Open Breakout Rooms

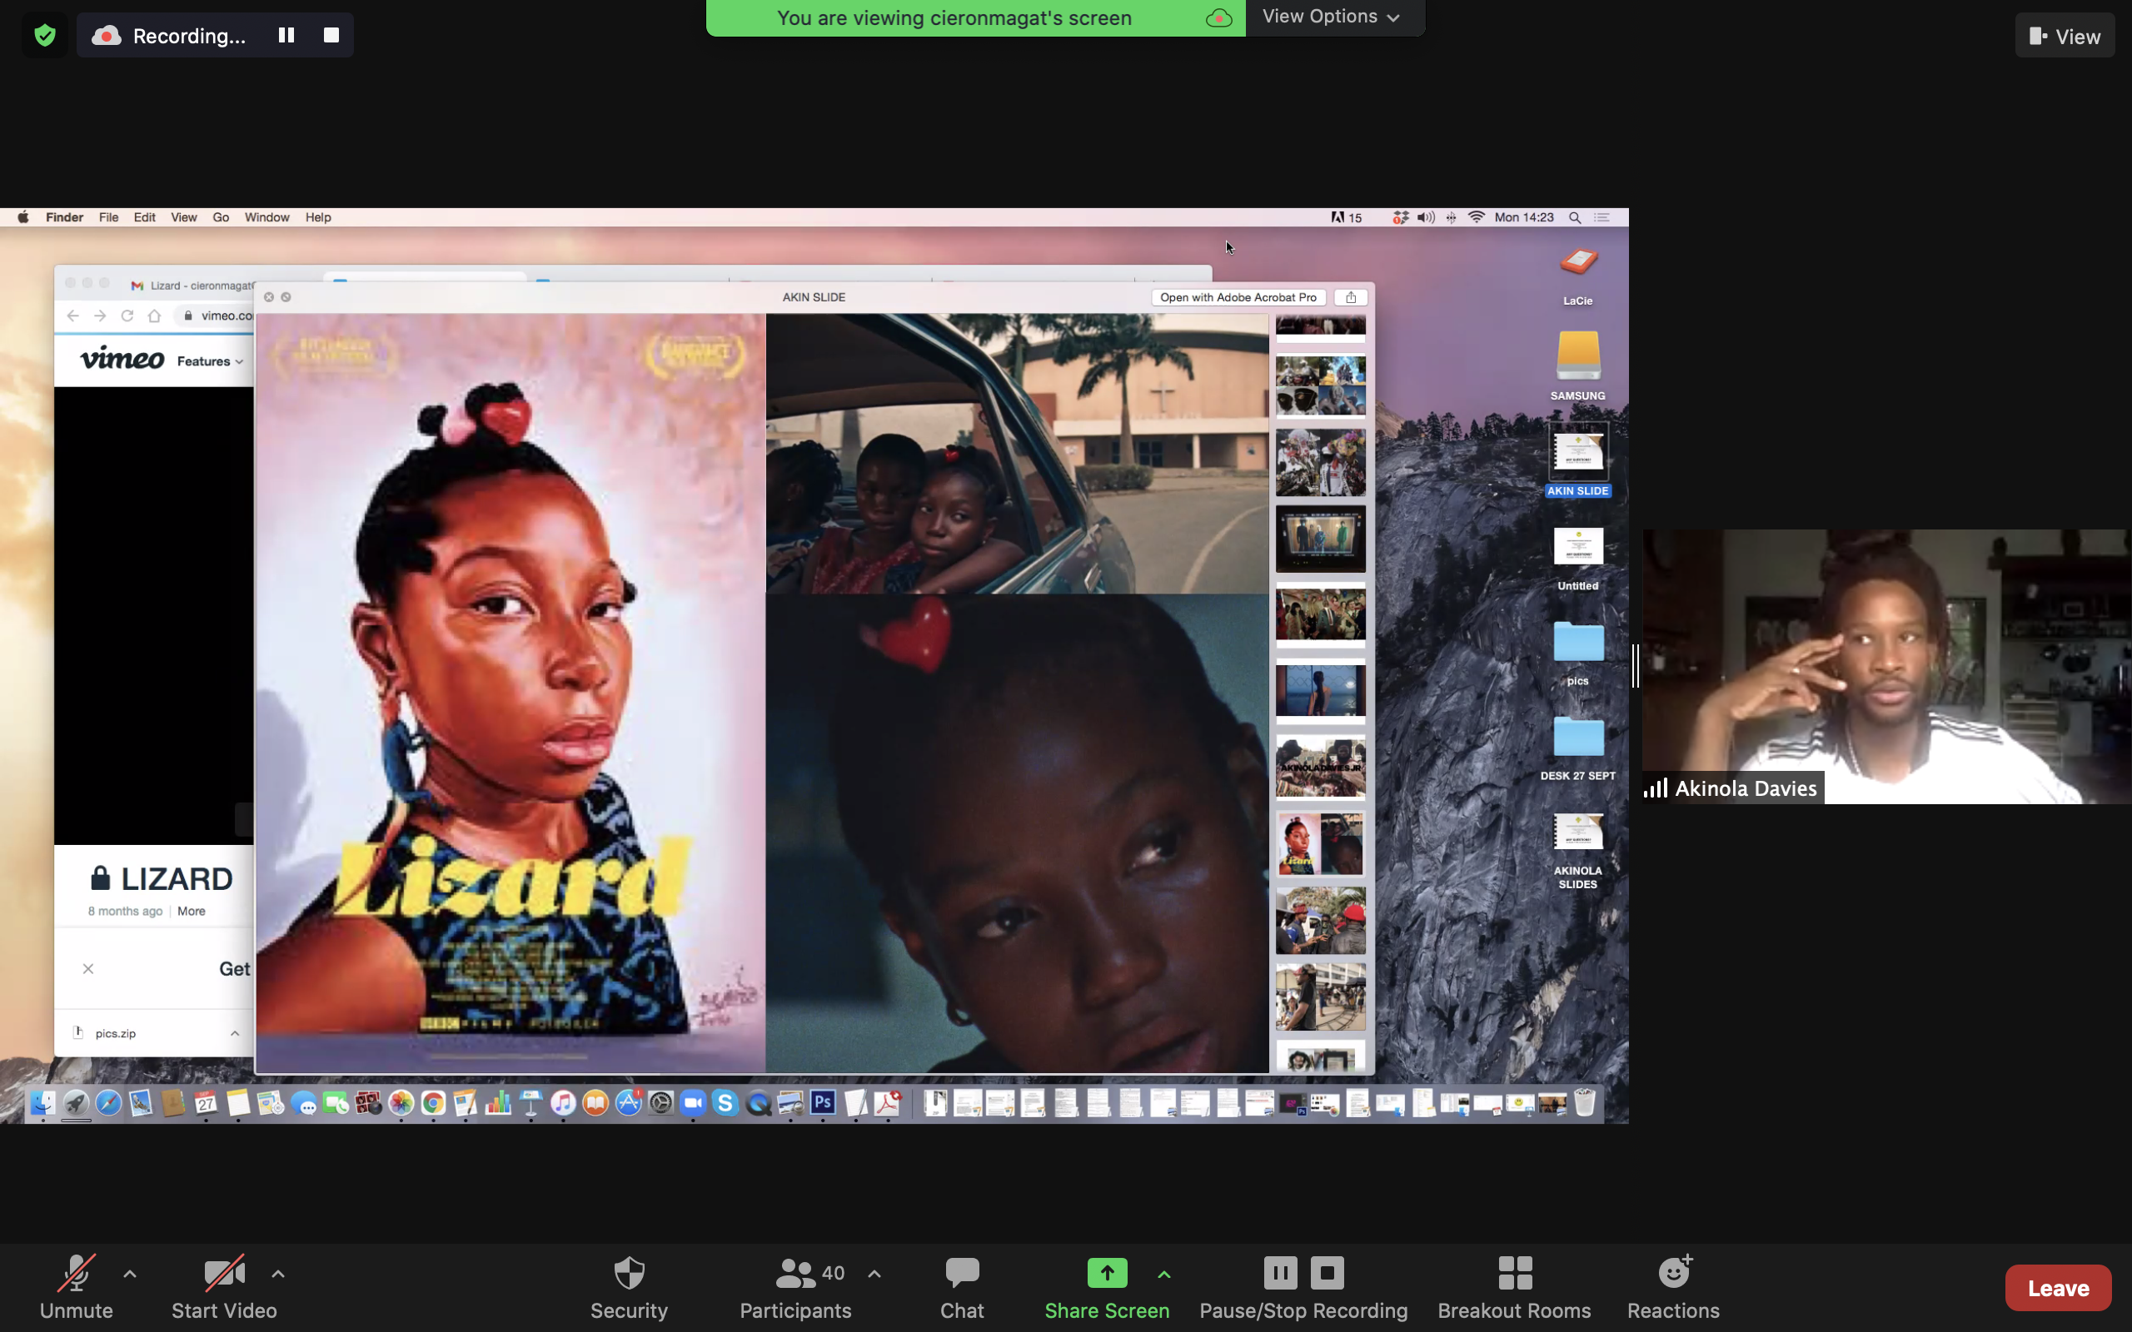[1514, 1288]
